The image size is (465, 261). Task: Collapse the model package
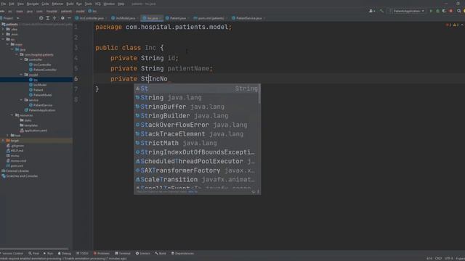click(22, 75)
